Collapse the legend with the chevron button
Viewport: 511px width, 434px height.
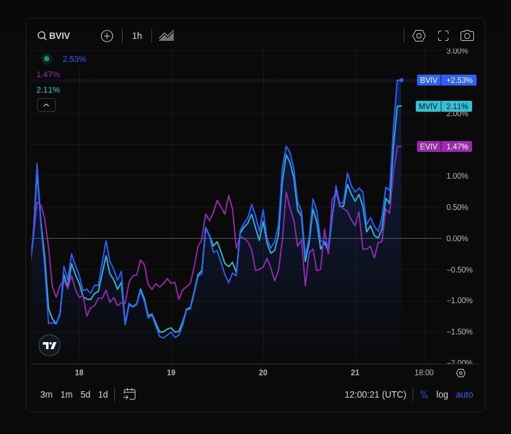46,105
